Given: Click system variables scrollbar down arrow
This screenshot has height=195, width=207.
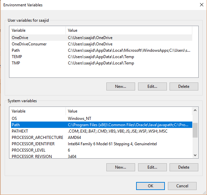Looking at the screenshot, I should tap(195, 155).
